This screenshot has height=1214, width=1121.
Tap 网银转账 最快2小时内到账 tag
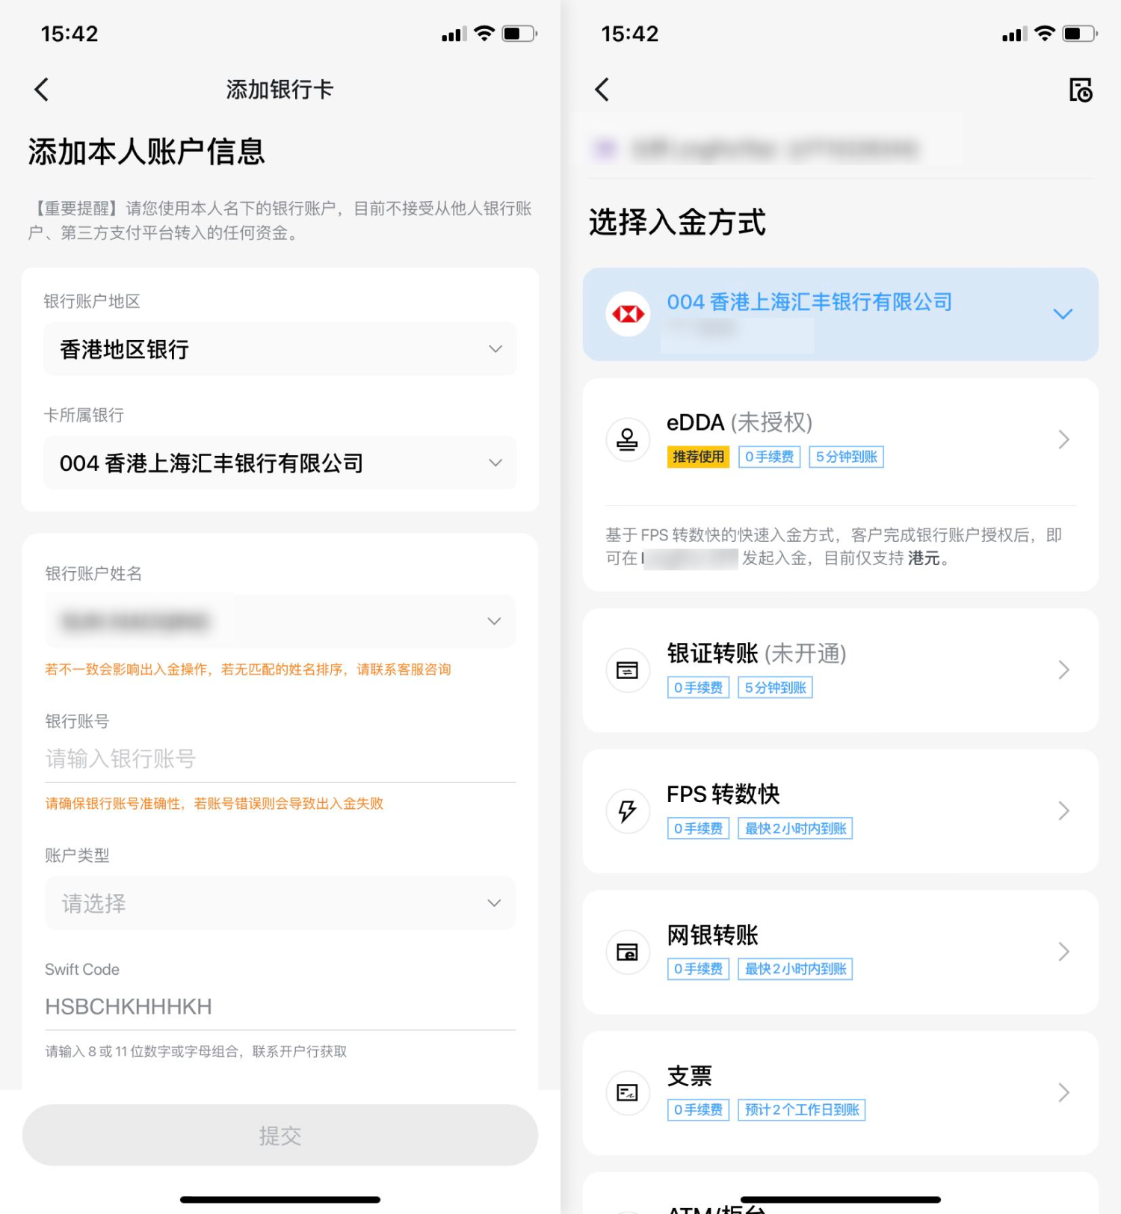click(795, 969)
